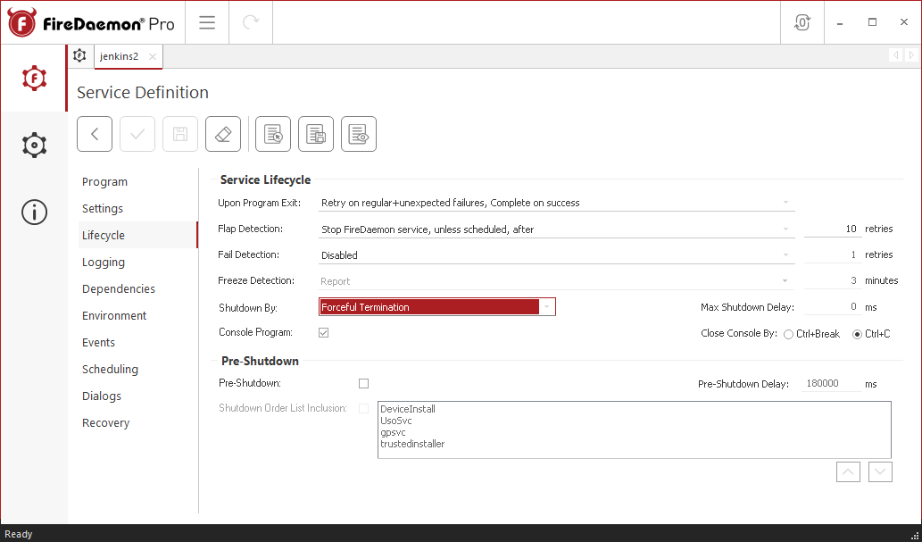Click the refresh arrow icon in title bar
Image resolution: width=922 pixels, height=542 pixels.
[251, 22]
